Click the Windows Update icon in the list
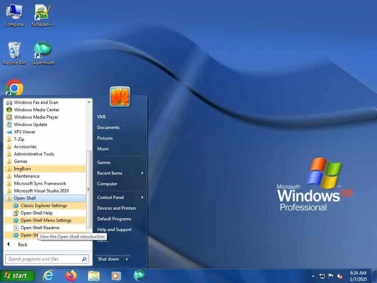 click(9, 125)
